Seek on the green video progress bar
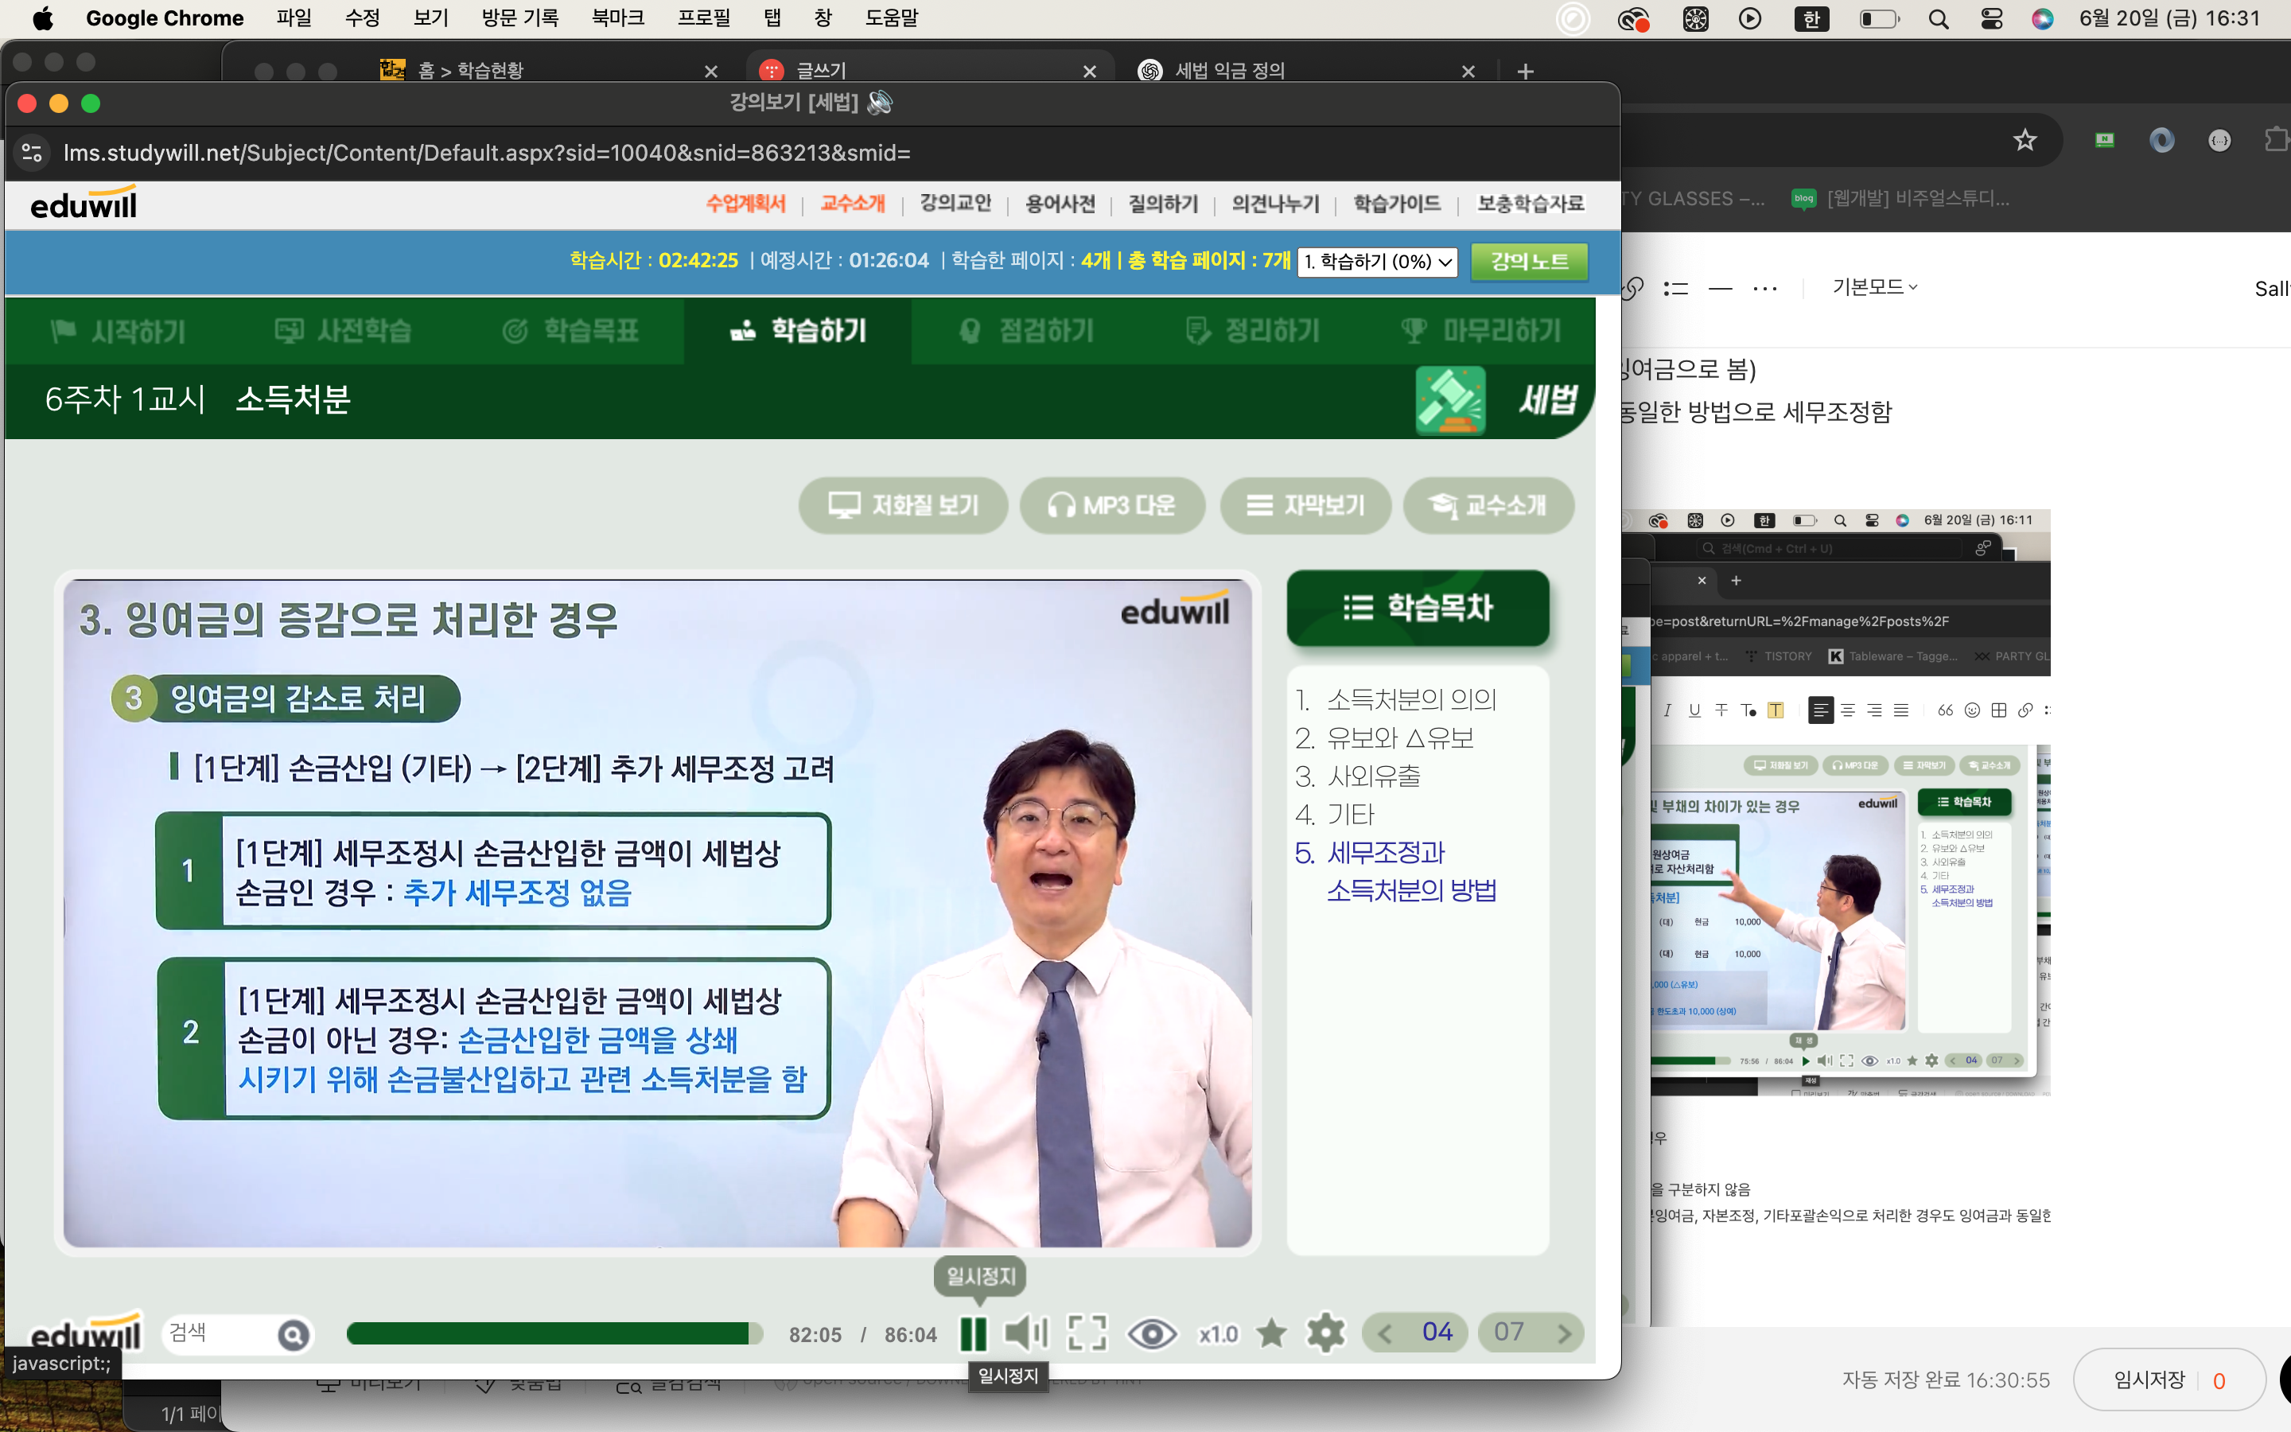Viewport: 2291px width, 1432px height. [549, 1333]
